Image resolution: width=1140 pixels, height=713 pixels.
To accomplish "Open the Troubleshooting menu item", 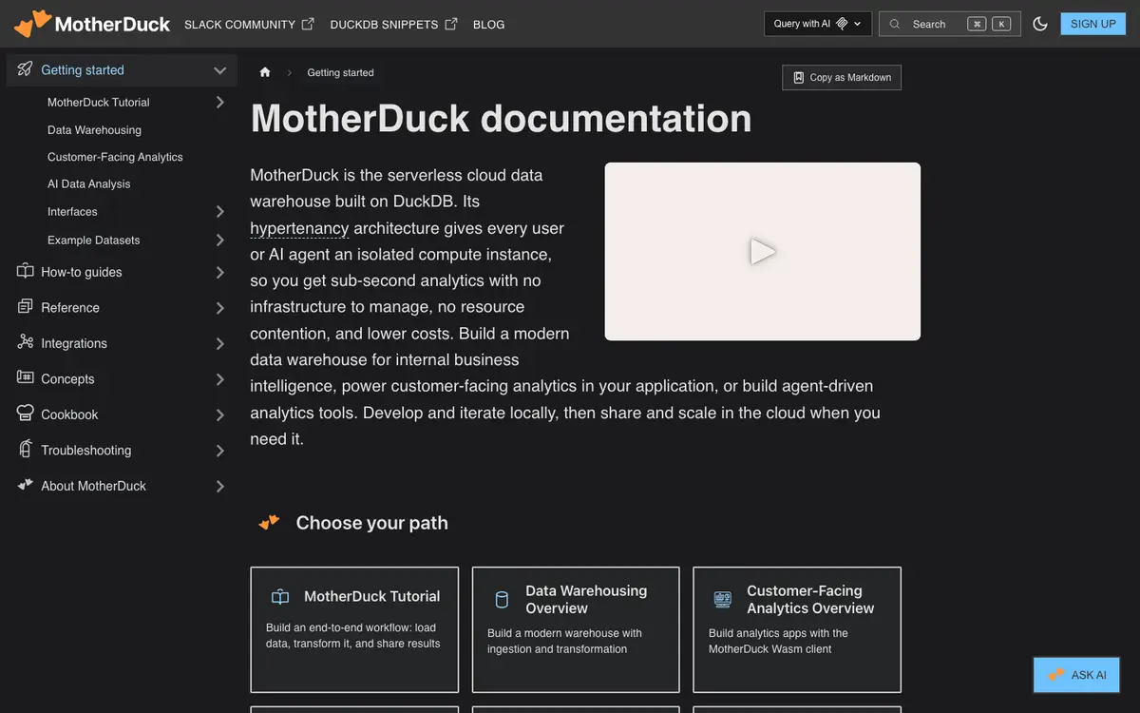I will pyautogui.click(x=86, y=451).
